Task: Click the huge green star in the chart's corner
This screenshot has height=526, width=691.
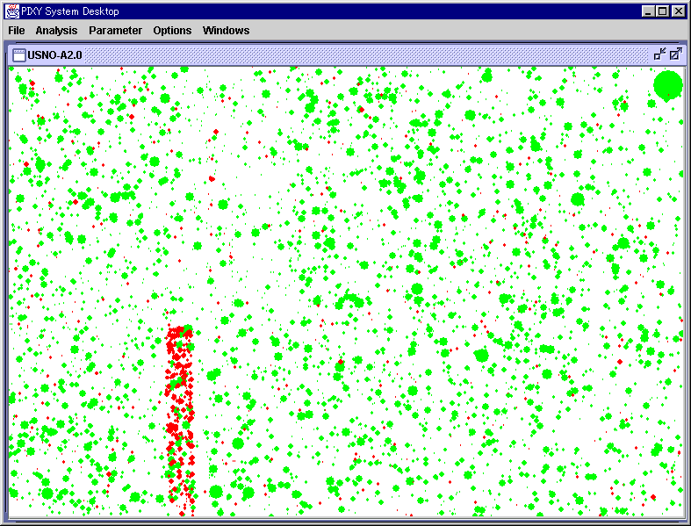Action: (x=667, y=85)
